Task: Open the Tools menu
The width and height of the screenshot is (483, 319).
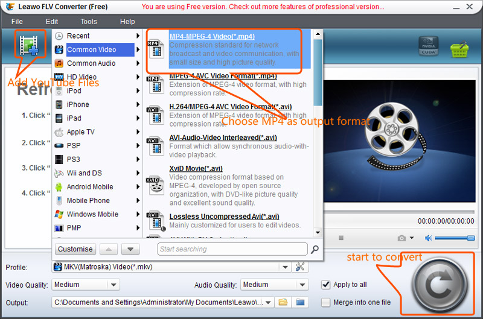Action: [x=89, y=22]
